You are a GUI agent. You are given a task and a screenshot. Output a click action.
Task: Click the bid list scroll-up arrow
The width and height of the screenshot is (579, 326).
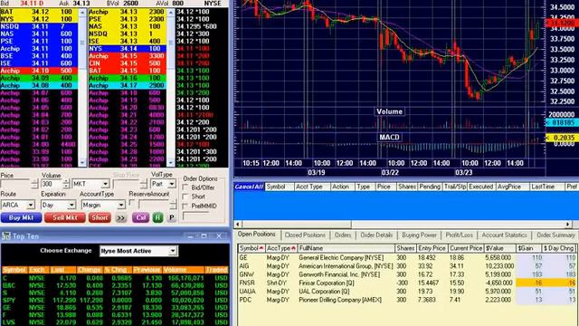tap(82, 13)
